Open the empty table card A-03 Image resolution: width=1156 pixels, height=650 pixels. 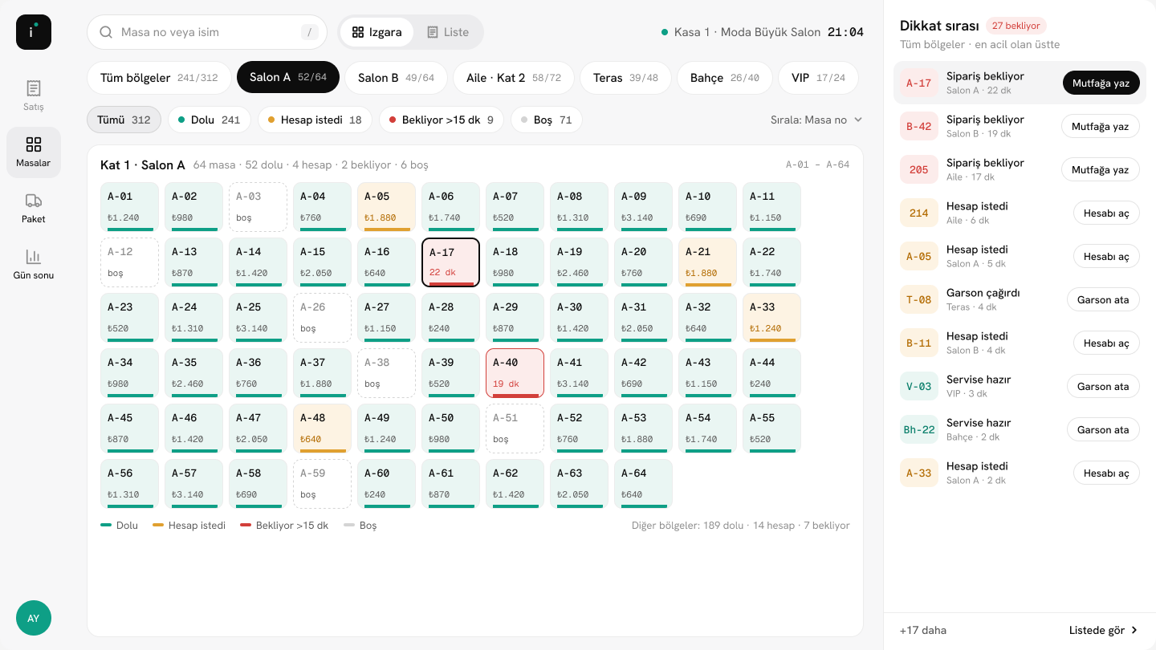(x=258, y=207)
